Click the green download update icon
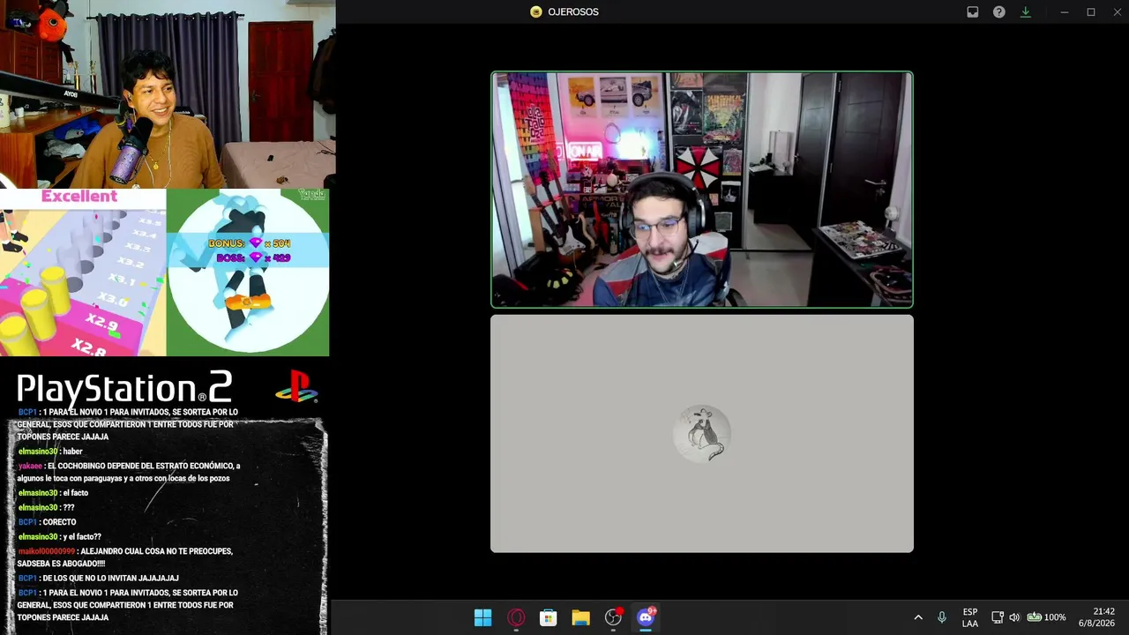The height and width of the screenshot is (635, 1129). (1025, 12)
